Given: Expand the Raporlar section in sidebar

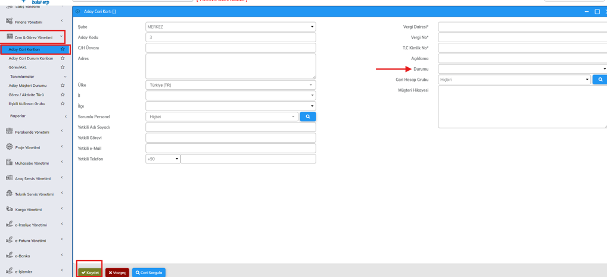Looking at the screenshot, I should (18, 116).
